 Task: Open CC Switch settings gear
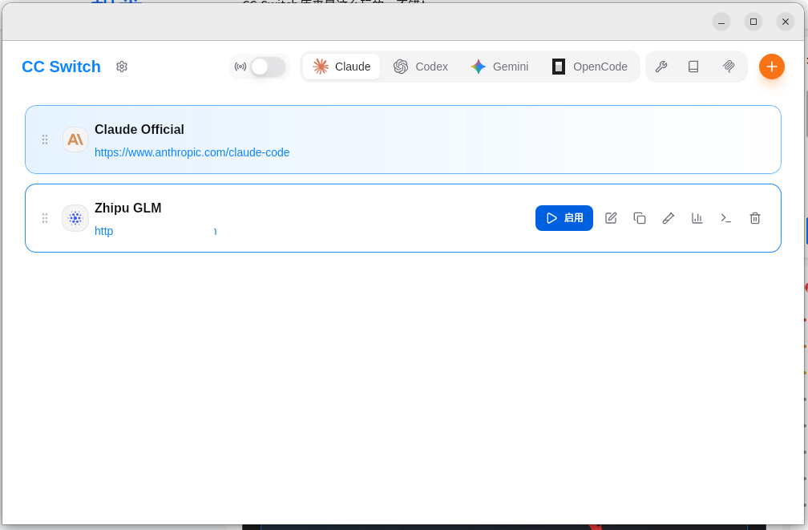click(x=122, y=67)
